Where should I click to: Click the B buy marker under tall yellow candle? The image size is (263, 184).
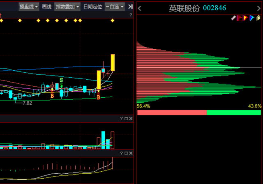99,97
